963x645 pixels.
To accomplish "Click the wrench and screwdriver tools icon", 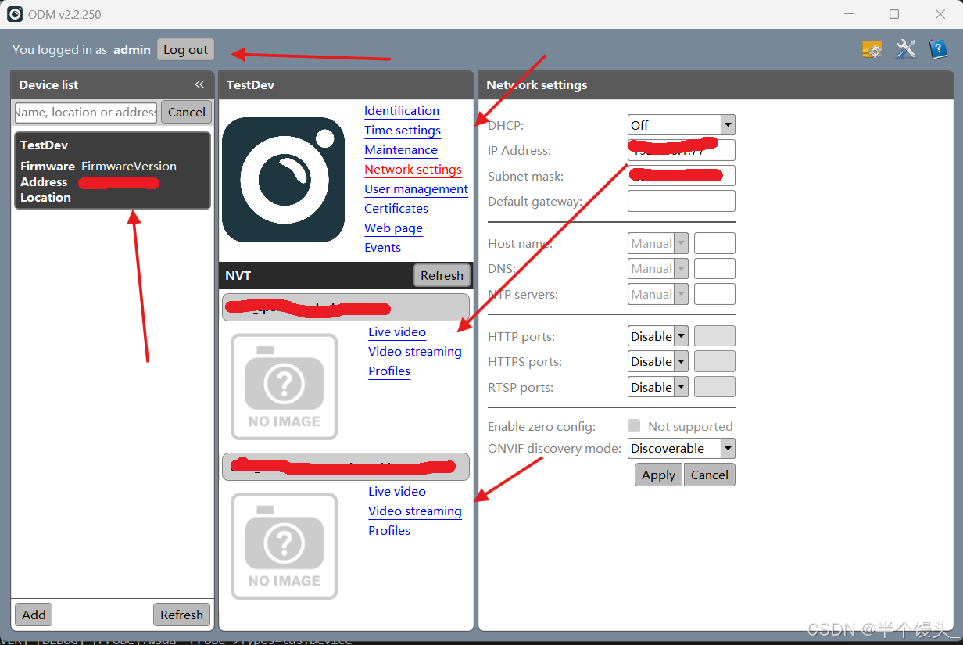I will point(905,49).
